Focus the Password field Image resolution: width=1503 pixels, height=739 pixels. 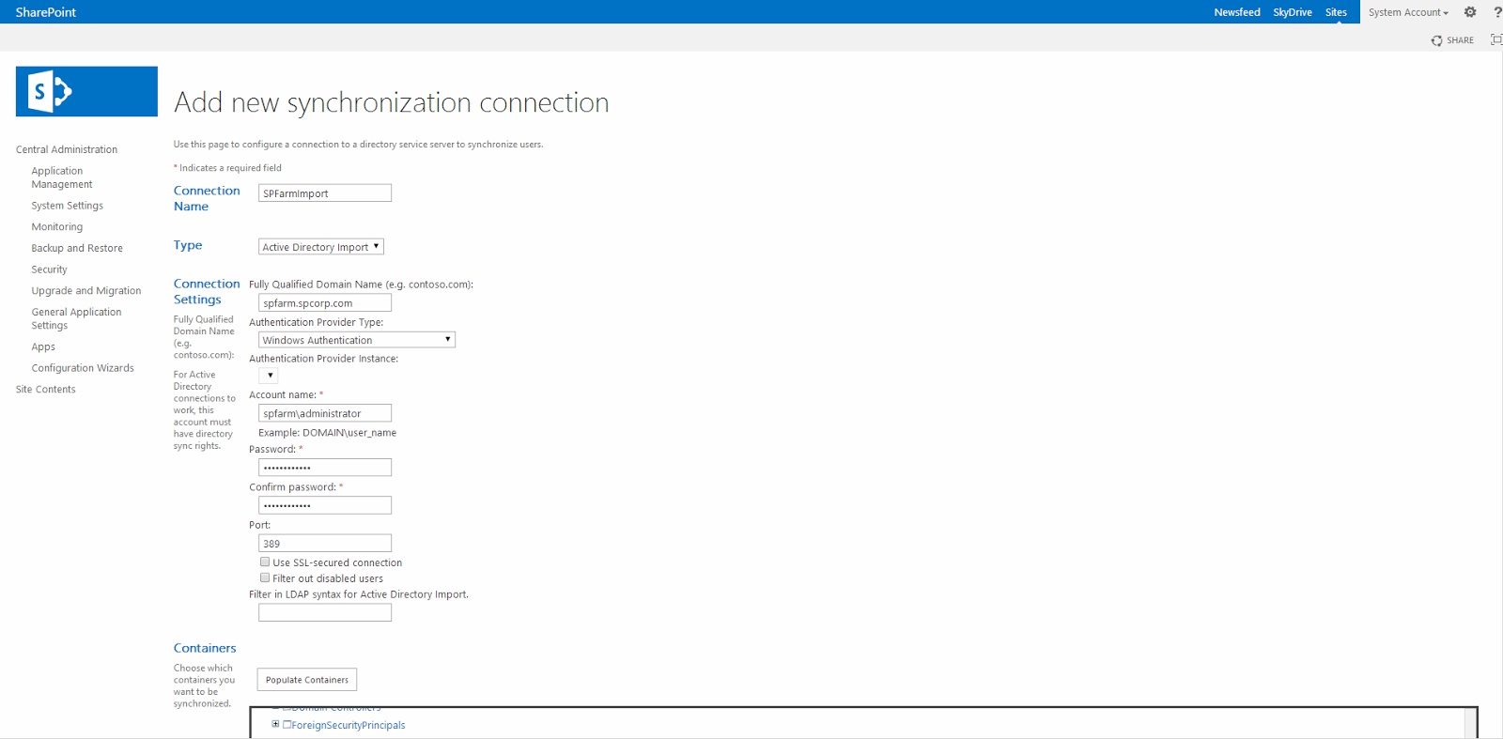pos(325,468)
